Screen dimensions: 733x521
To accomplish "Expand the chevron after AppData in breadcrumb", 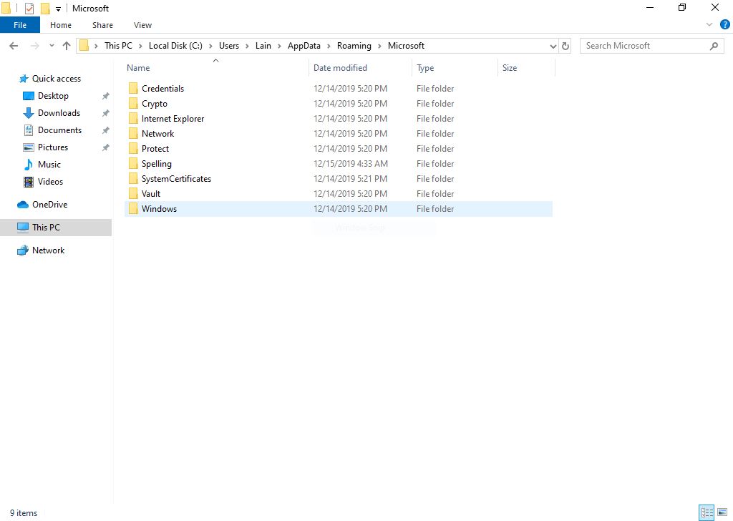I will point(329,46).
